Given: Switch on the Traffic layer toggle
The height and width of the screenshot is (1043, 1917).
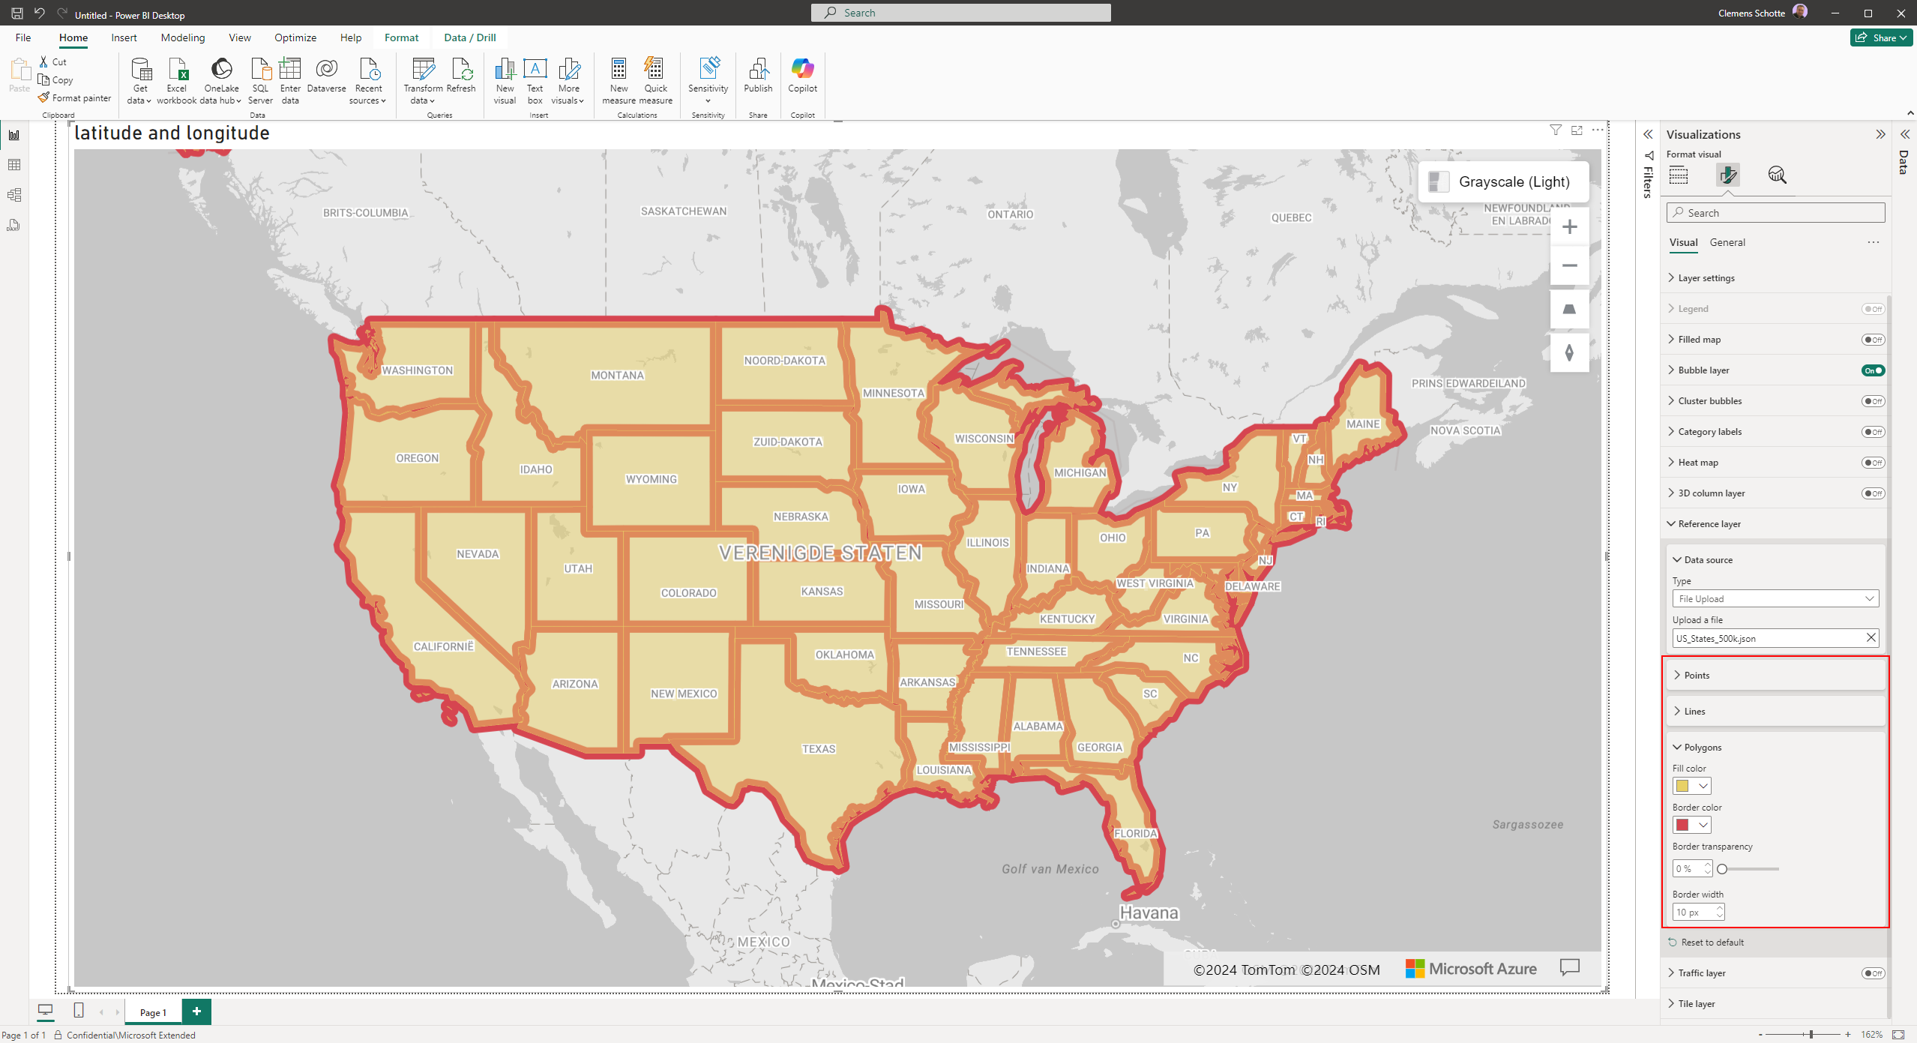Looking at the screenshot, I should (1872, 973).
